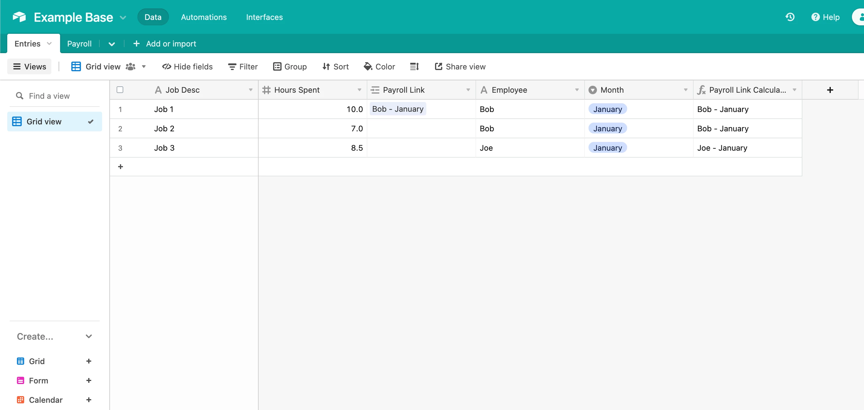Image resolution: width=864 pixels, height=410 pixels.
Task: Collapse the Create section chevron
Action: click(89, 336)
